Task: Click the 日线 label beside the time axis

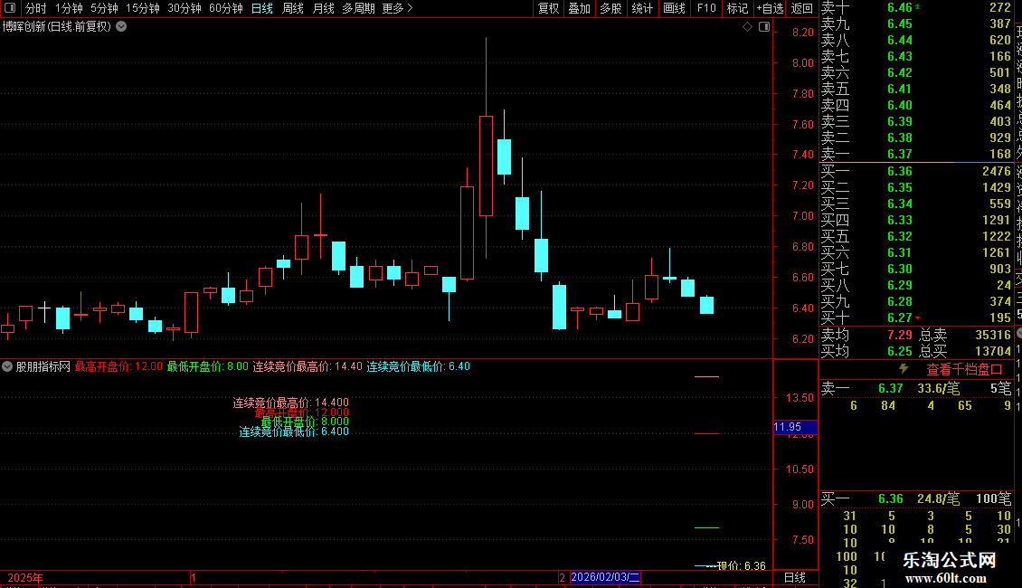Action: coord(794,577)
